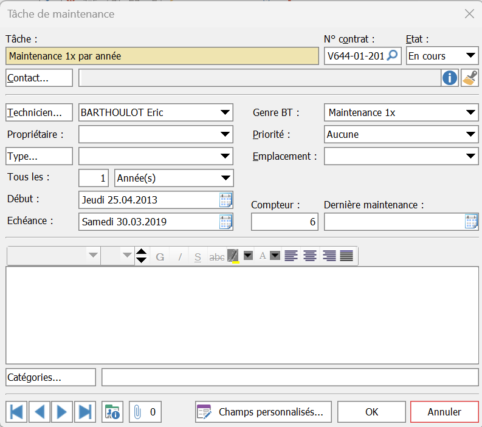Justify the text in the editor

tap(346, 256)
